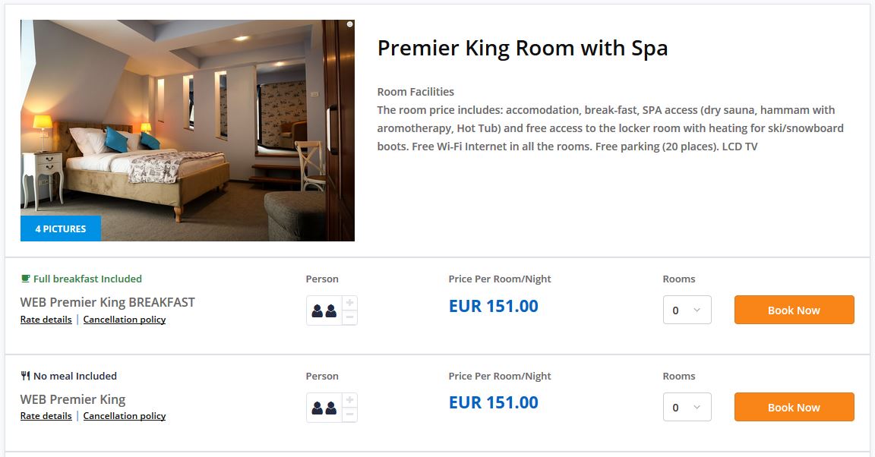875x457 pixels.
Task: Open Rate details for the no-meal rate
Action: coord(46,416)
